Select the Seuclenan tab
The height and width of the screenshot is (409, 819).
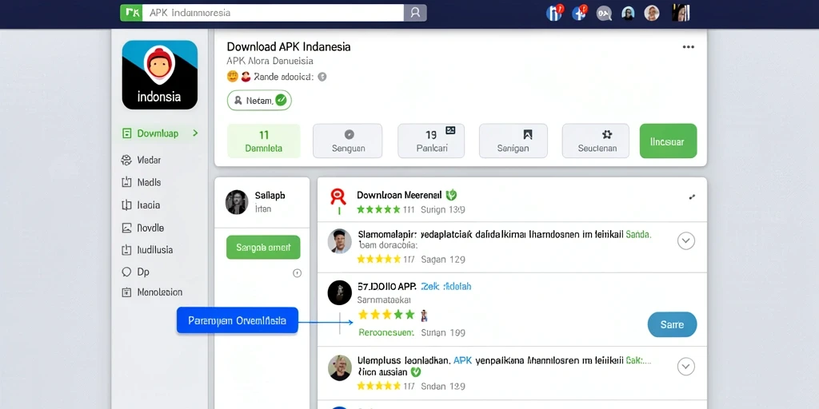[596, 141]
